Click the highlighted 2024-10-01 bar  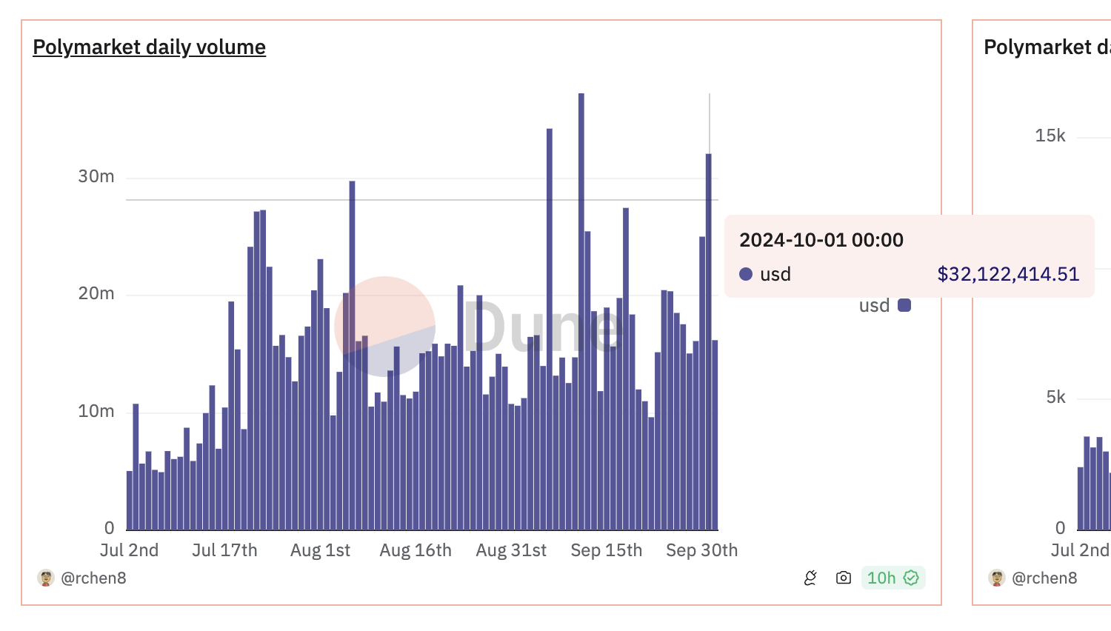pyautogui.click(x=709, y=341)
